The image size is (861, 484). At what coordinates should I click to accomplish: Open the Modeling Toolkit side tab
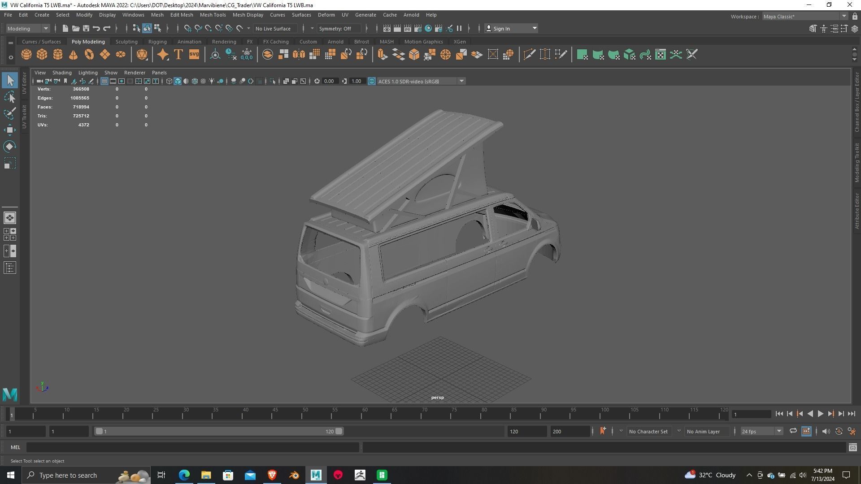(857, 162)
